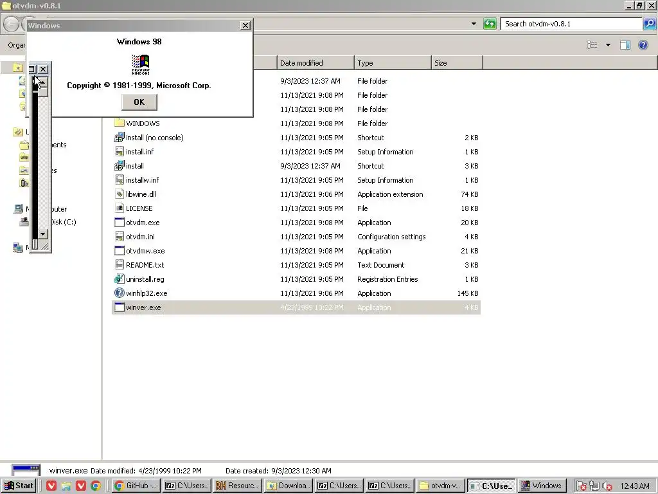Viewport: 658px width, 494px height.
Task: Click the Search otvdm-v0.8.1 field
Action: (x=571, y=24)
